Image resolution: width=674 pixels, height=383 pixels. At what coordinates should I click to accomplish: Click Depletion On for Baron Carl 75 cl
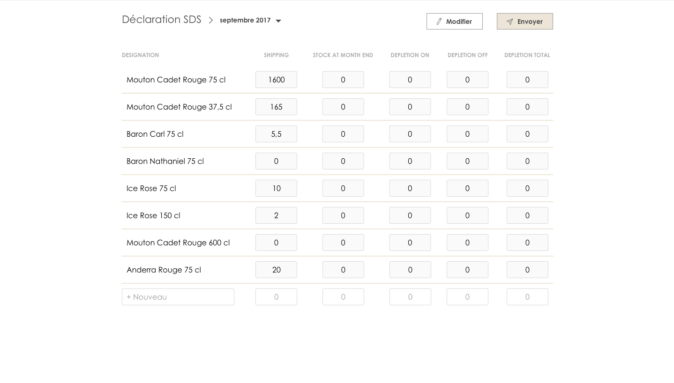tap(410, 134)
